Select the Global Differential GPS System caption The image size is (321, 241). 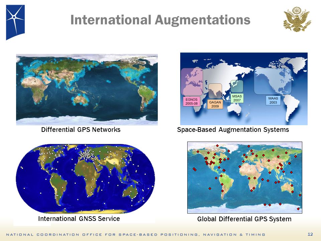point(244,219)
